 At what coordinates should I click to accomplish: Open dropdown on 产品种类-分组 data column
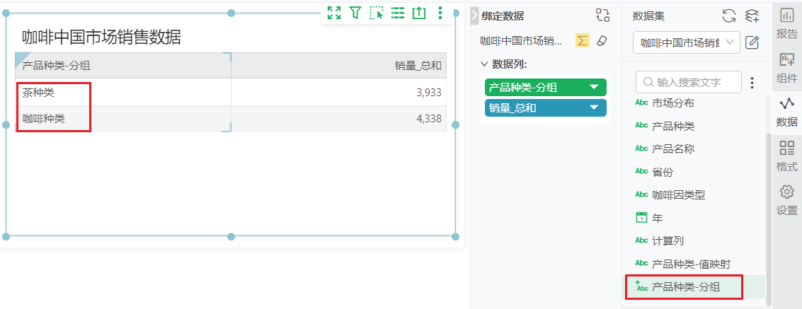(594, 88)
